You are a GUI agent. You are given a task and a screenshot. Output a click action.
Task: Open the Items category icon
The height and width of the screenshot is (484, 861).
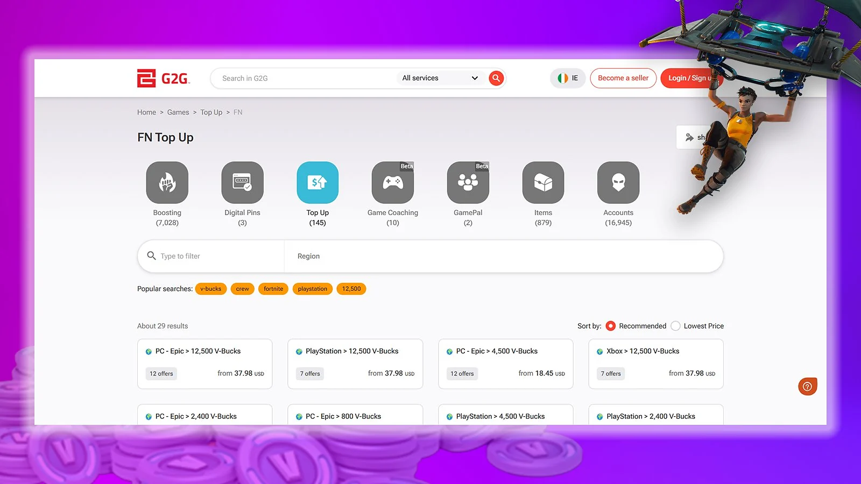(x=544, y=182)
